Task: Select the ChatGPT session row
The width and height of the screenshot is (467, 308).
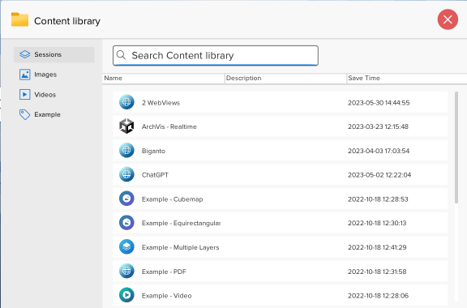Action: (x=280, y=174)
